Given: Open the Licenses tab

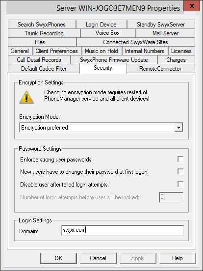Looking at the screenshot, I should click(x=181, y=51).
